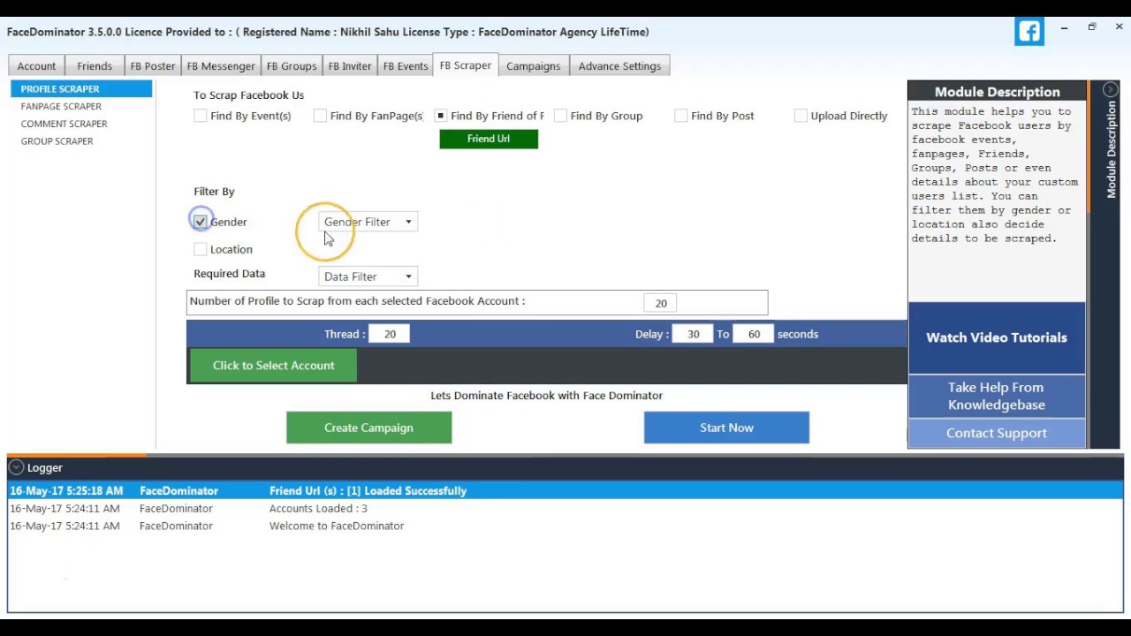Click the vertical Module Description side tab
This screenshot has height=636, width=1131.
pyautogui.click(x=1112, y=149)
